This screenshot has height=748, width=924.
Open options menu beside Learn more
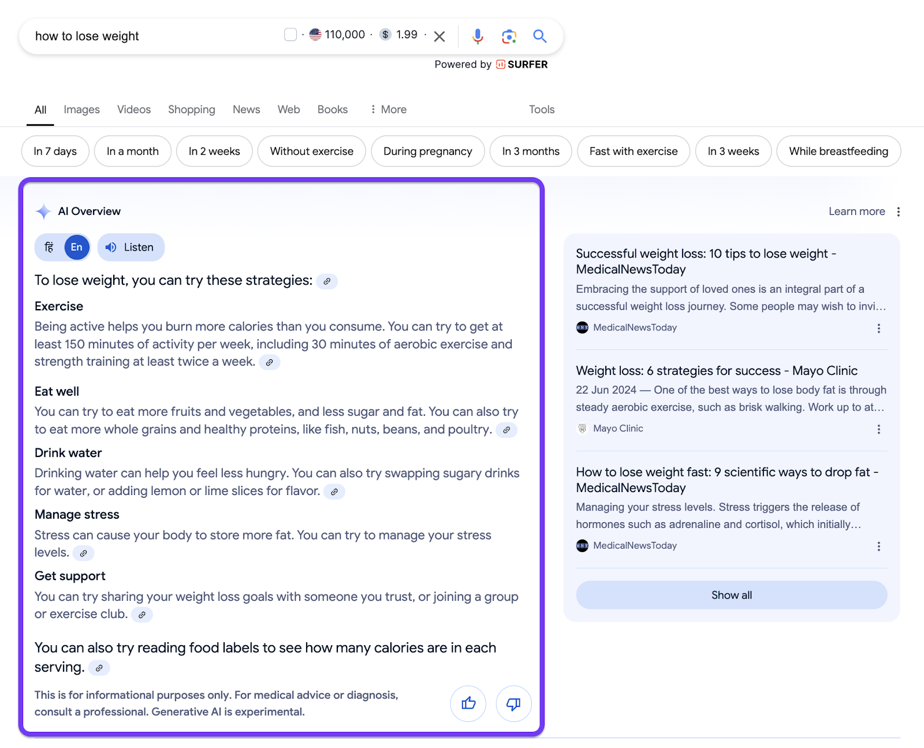click(898, 211)
